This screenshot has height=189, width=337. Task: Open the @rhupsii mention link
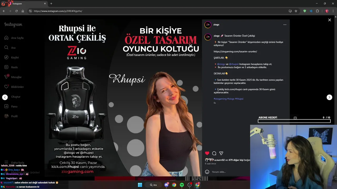234,64
